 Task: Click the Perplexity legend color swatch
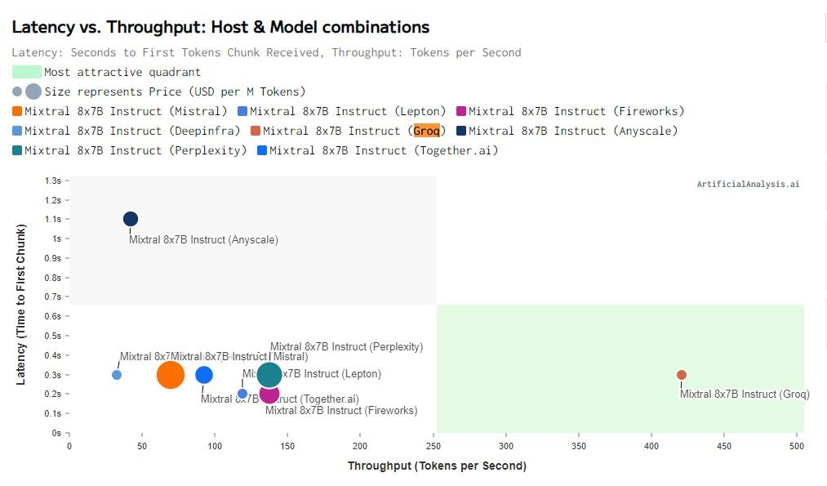[x=17, y=150]
